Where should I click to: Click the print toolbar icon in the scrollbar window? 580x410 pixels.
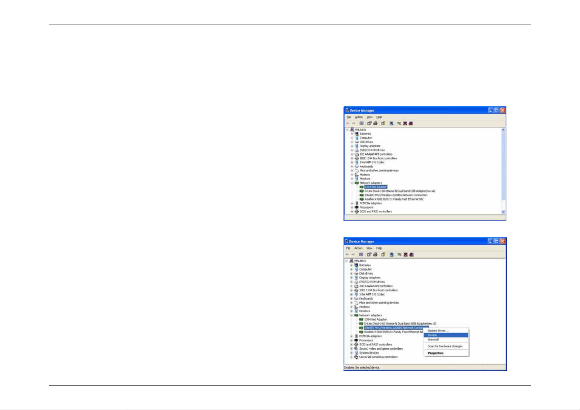(375, 123)
